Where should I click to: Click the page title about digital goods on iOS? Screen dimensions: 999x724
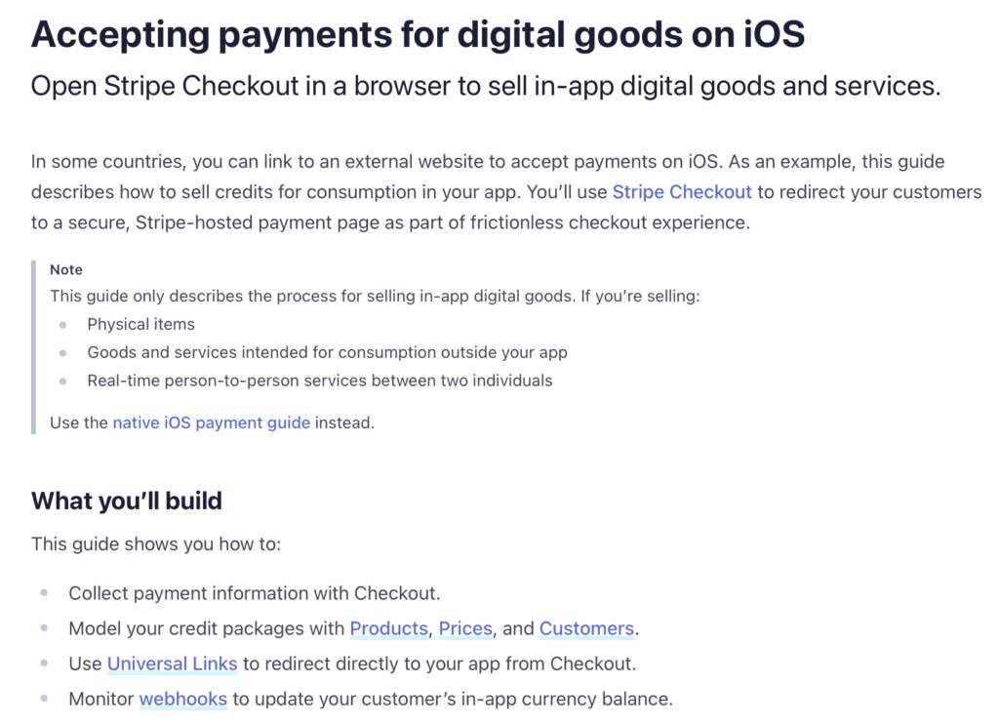click(x=418, y=34)
